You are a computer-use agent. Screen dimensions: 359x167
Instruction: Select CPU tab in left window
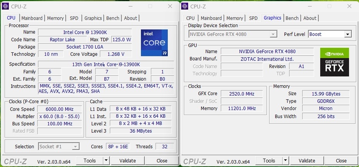click(x=11, y=18)
